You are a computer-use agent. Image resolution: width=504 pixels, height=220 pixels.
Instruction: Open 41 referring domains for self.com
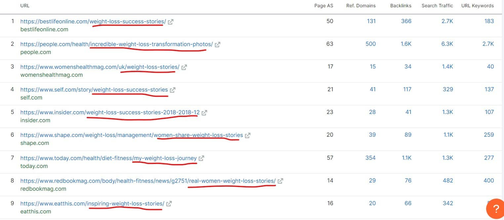pyautogui.click(x=373, y=89)
